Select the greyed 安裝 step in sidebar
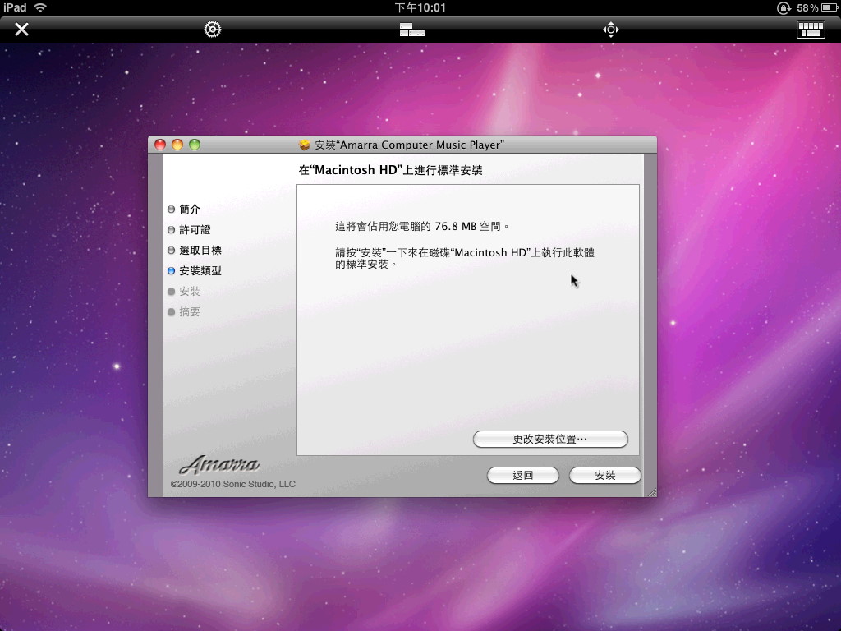Image resolution: width=841 pixels, height=631 pixels. [x=184, y=292]
